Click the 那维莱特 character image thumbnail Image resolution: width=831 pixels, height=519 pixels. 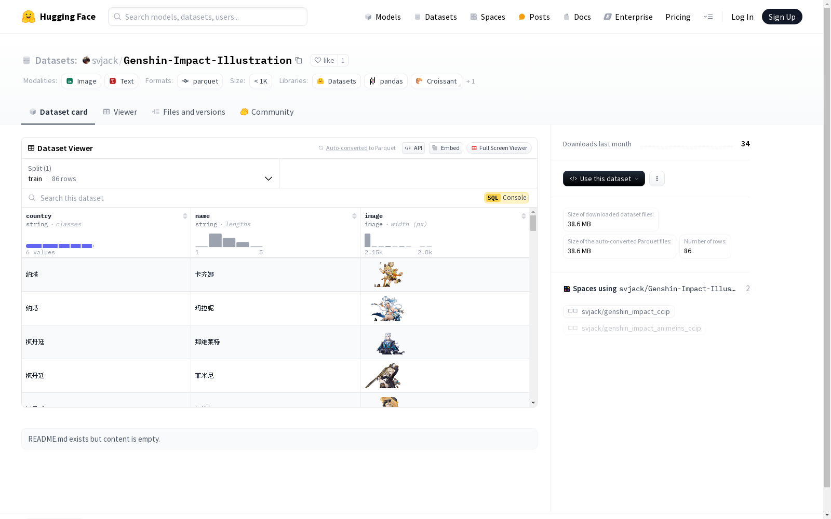tap(390, 342)
